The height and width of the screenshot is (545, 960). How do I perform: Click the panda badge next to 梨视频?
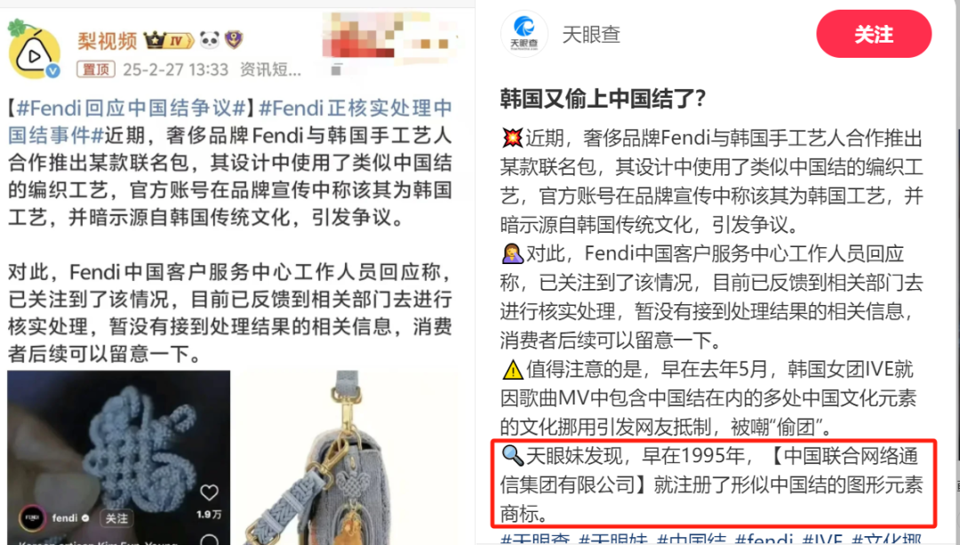point(210,40)
